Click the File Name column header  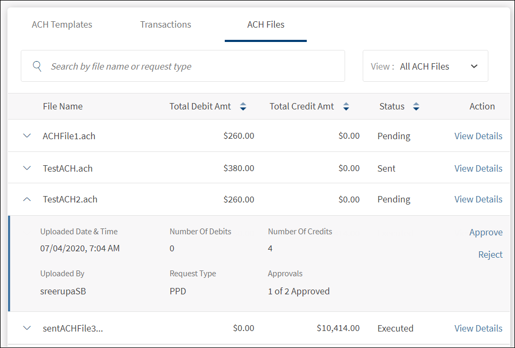[x=63, y=106]
